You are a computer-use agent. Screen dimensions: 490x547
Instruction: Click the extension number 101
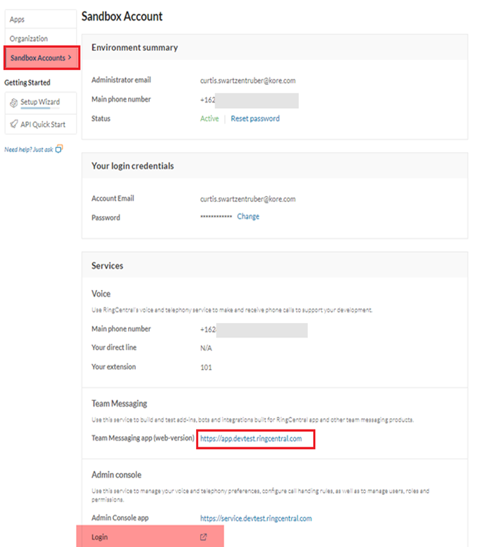tap(206, 367)
